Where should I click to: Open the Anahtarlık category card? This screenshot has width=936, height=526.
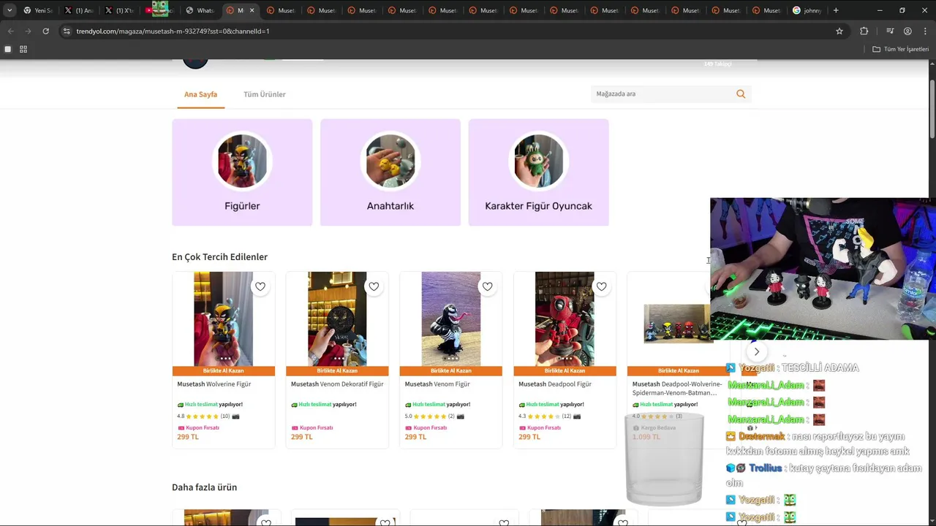[x=390, y=172]
